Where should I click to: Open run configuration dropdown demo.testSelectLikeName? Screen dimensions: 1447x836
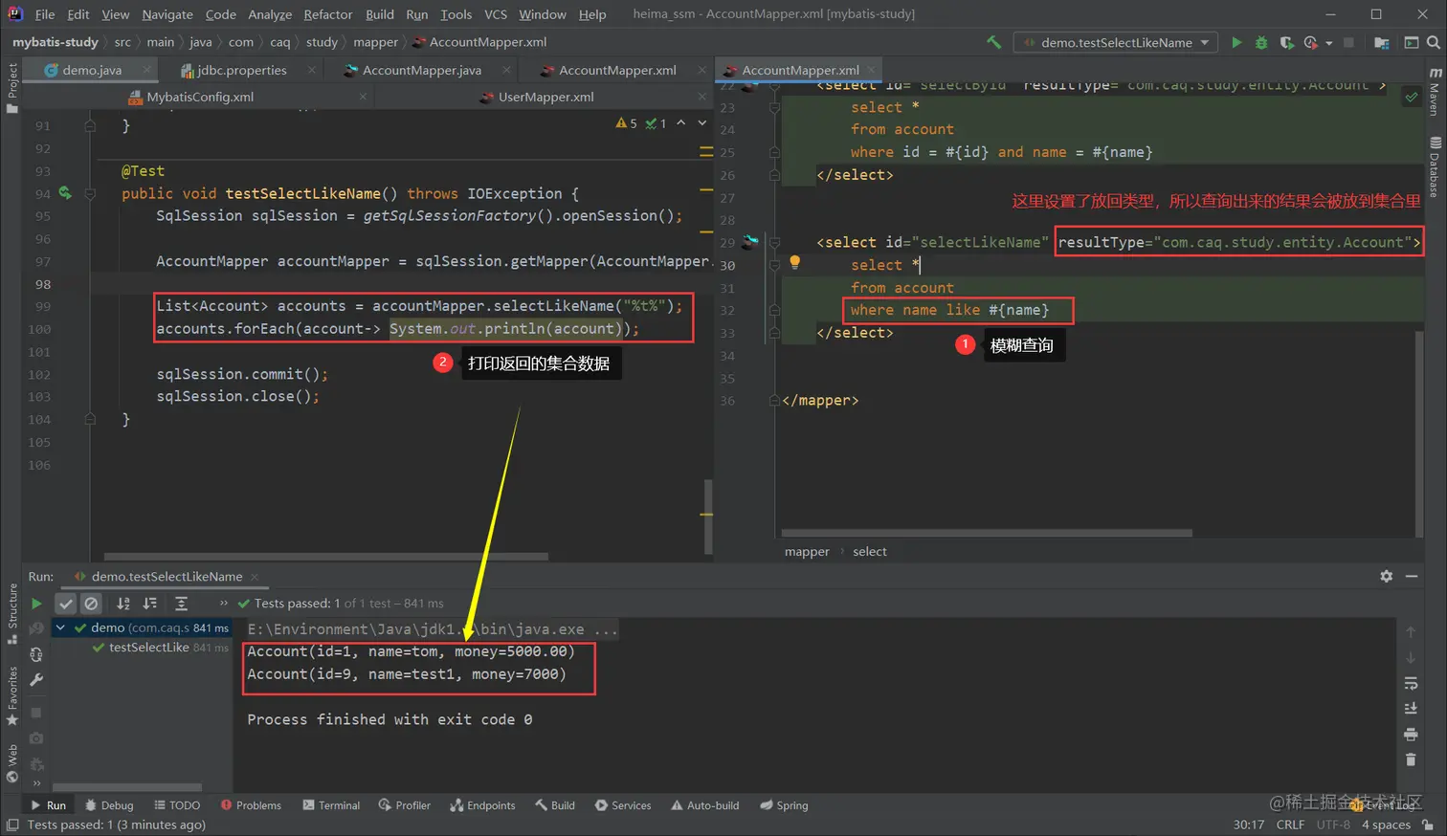tap(1117, 42)
